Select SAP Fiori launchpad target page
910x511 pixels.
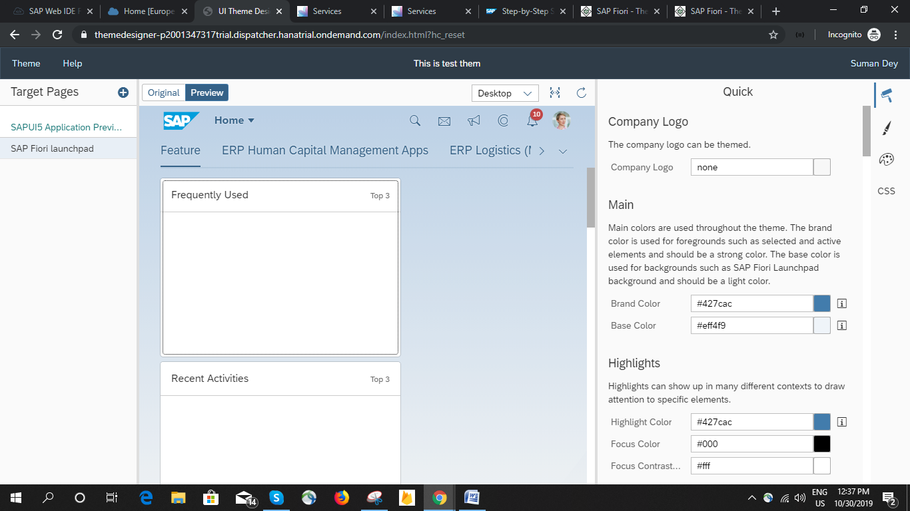(x=52, y=148)
